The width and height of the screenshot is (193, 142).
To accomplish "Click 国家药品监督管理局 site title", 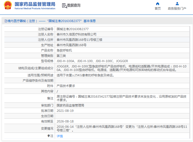I will pos(35,4).
